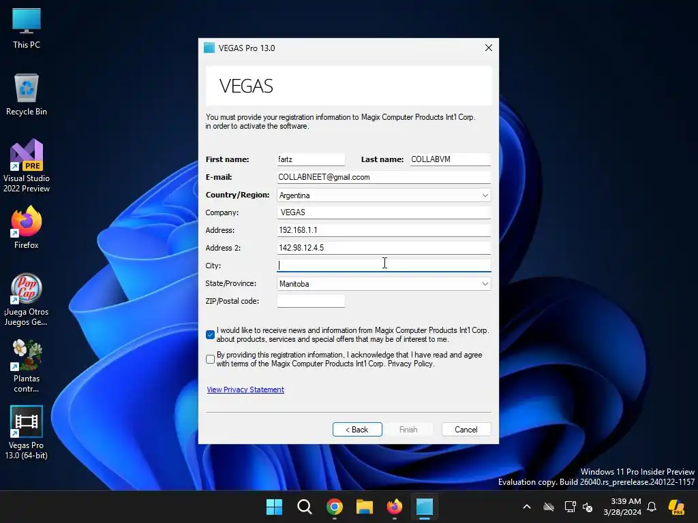Click the Last name field
The width and height of the screenshot is (698, 523).
(x=450, y=159)
